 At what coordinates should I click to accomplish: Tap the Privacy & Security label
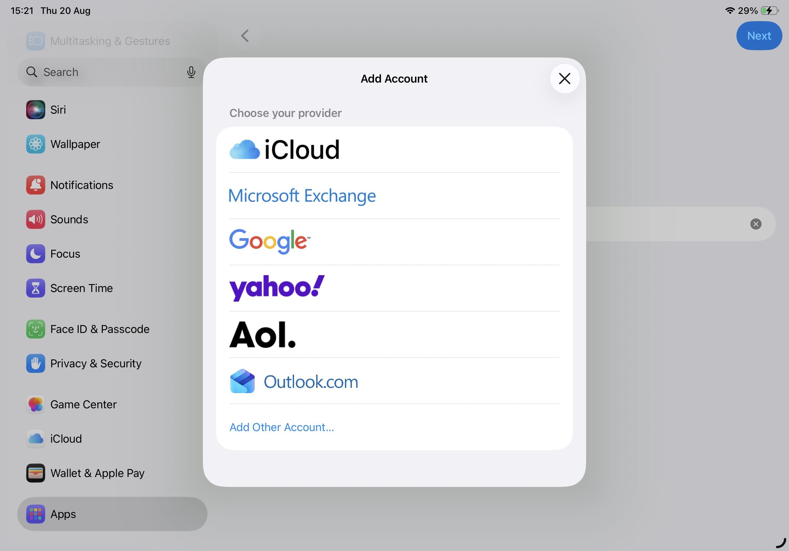[96, 363]
